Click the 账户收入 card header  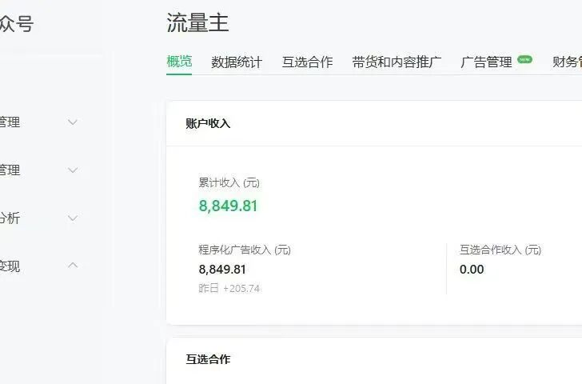pyautogui.click(x=208, y=123)
